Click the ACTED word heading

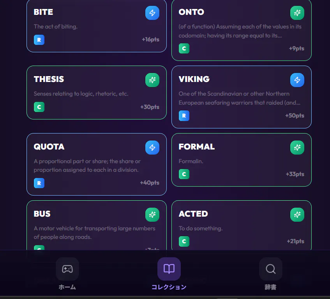coord(193,214)
